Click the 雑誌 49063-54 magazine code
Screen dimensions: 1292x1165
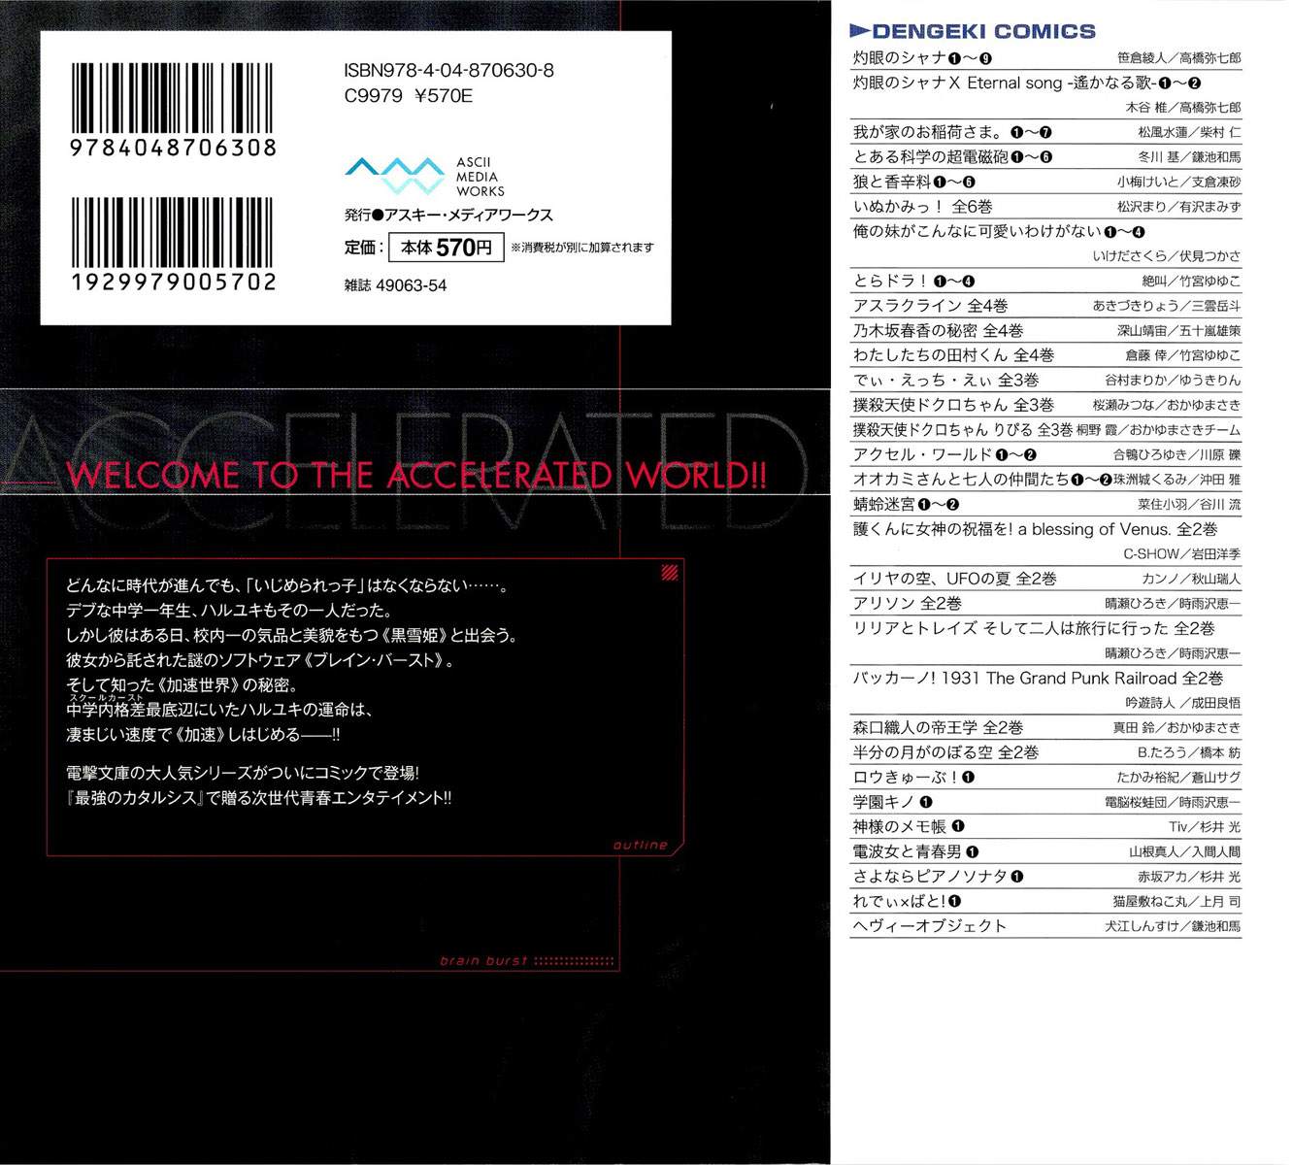[395, 285]
